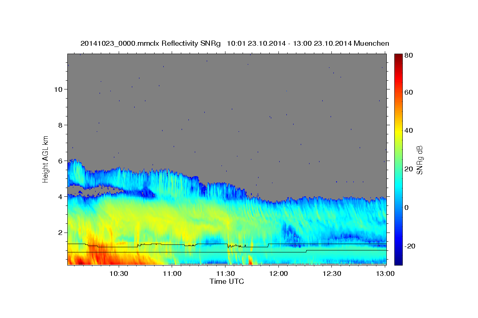
Task: Click the 'Time UTC' axis label
Action: coord(227,281)
